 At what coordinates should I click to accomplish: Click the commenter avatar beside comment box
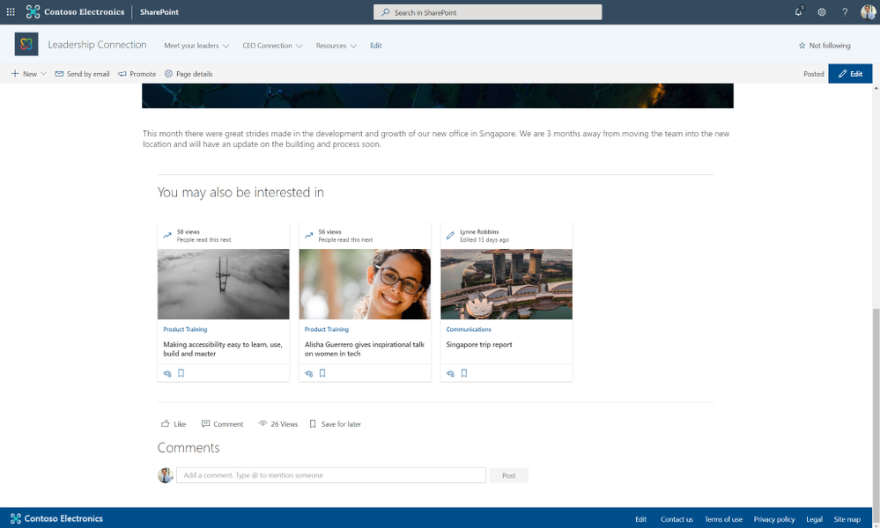tap(165, 475)
